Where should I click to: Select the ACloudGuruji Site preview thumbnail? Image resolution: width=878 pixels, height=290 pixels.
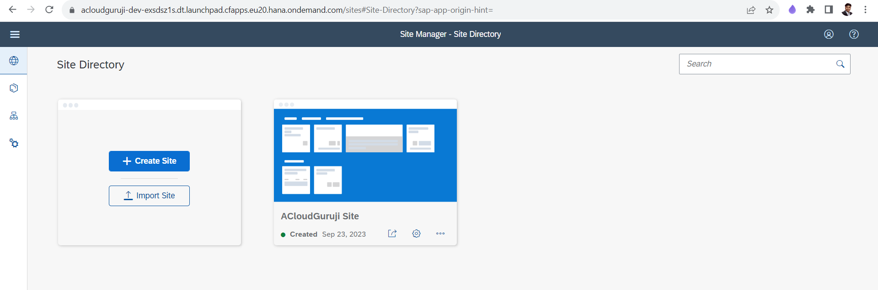point(365,155)
